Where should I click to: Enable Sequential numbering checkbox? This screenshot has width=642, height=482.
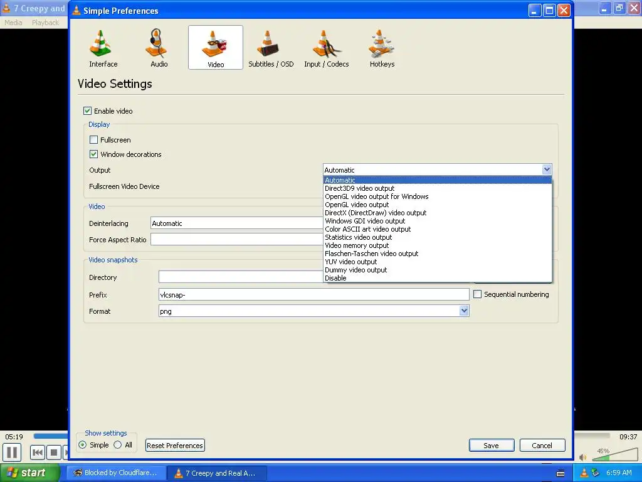pyautogui.click(x=477, y=294)
